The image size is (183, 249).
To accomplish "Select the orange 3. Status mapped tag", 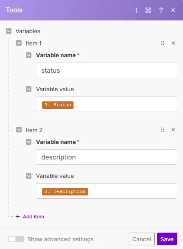I will [x=58, y=105].
